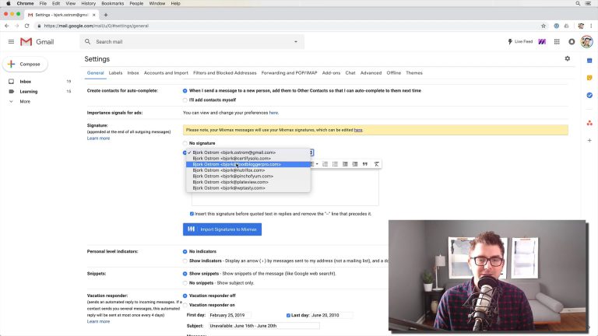Click Learn more link under Signature
Image resolution: width=598 pixels, height=336 pixels.
point(98,138)
